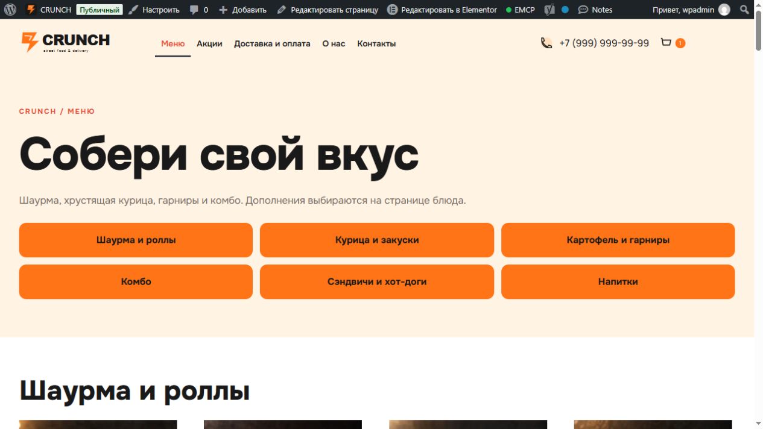Click the Шаурма и роллы section heading
The width and height of the screenshot is (763, 429).
click(135, 390)
